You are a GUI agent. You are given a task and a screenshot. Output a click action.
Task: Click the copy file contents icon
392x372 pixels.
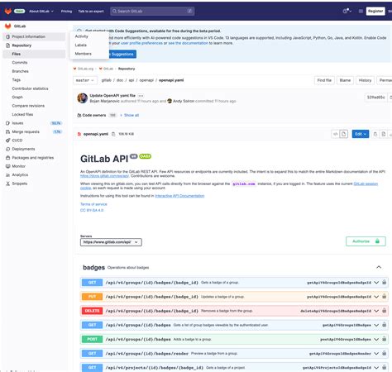coord(375,134)
